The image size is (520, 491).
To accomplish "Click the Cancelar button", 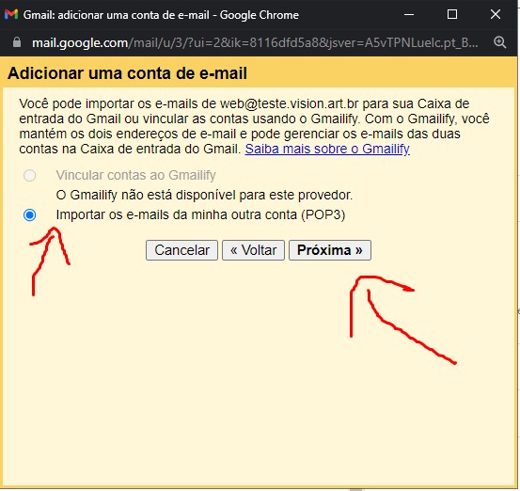I will point(181,250).
